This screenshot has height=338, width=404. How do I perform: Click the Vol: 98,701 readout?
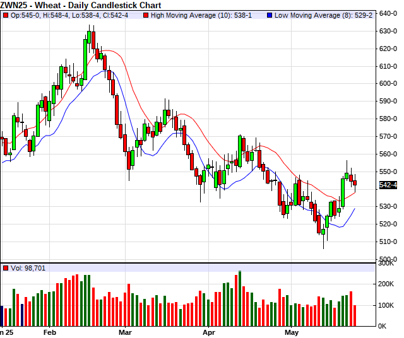[30, 268]
